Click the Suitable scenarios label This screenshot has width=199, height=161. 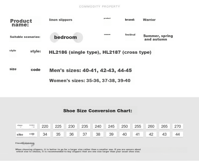coord(25,37)
